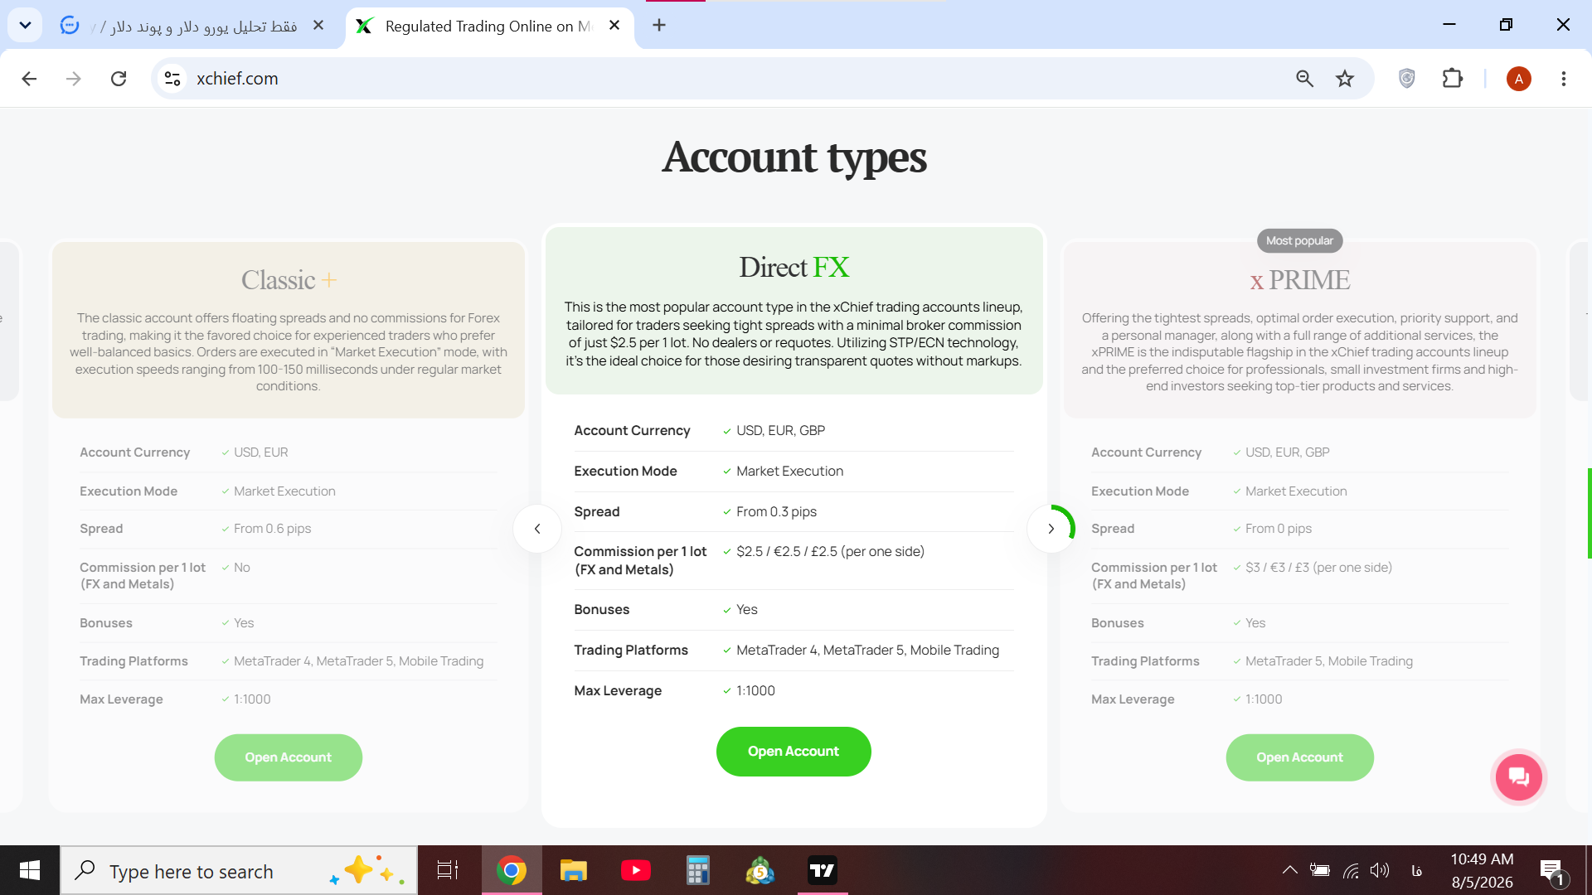Show hidden system tray icons
1592x895 pixels.
[x=1289, y=870]
